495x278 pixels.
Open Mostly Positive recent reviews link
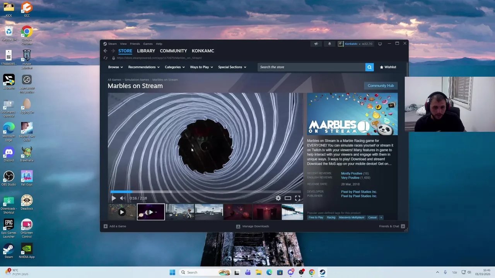tap(352, 173)
